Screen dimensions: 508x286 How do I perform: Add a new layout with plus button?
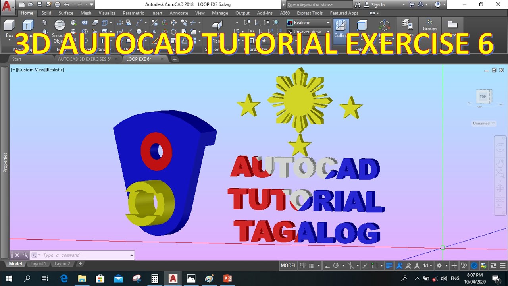point(80,264)
